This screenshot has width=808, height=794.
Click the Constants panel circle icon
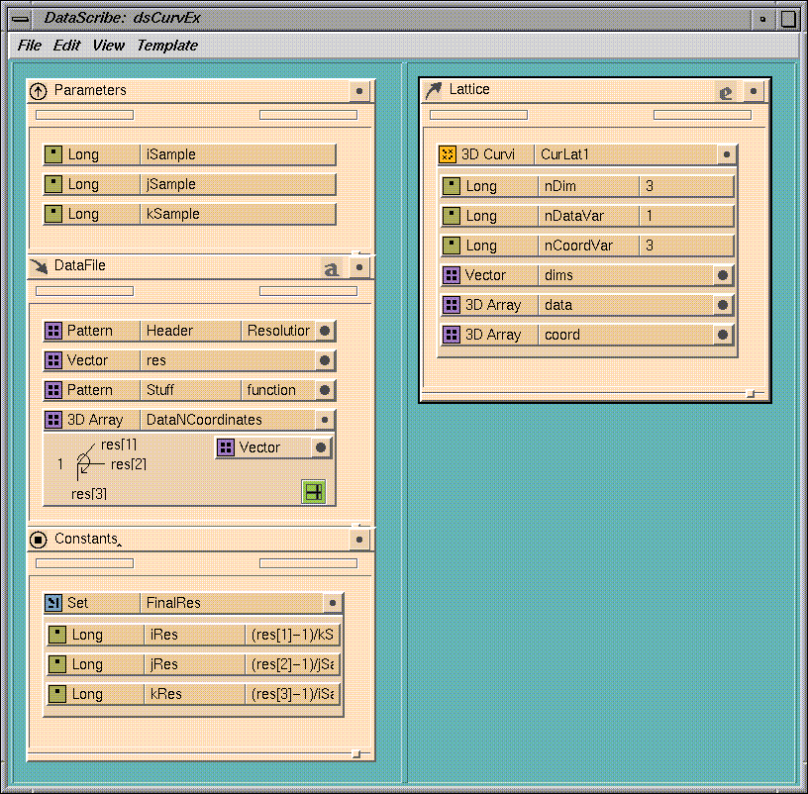tap(39, 540)
